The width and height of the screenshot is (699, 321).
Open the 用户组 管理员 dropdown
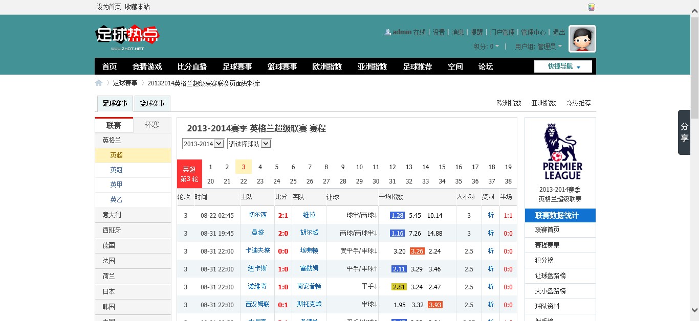(538, 47)
